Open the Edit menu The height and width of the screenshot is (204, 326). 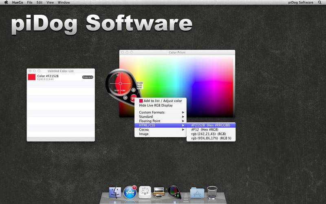(x=39, y=2)
